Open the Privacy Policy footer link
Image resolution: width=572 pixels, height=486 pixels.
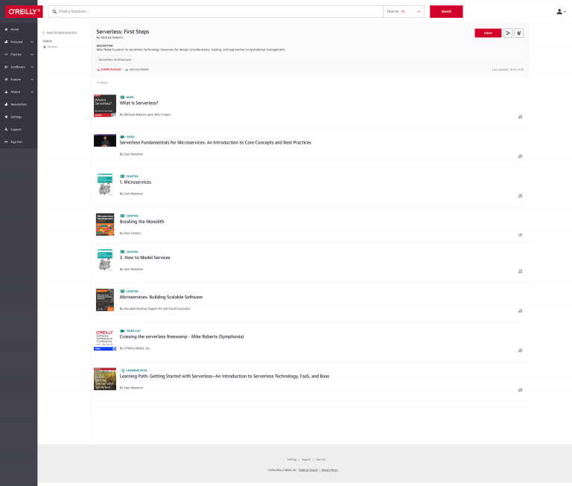tap(330, 470)
